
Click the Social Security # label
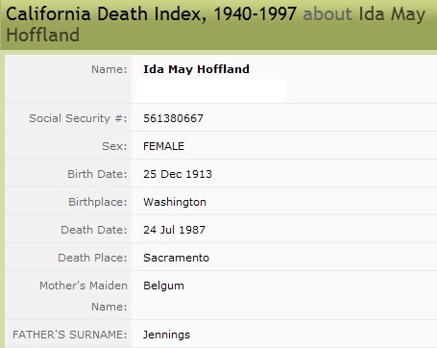pos(78,118)
